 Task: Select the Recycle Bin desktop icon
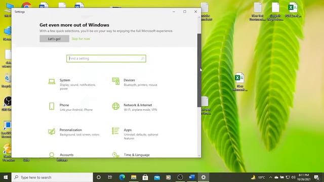[x=7, y=80]
